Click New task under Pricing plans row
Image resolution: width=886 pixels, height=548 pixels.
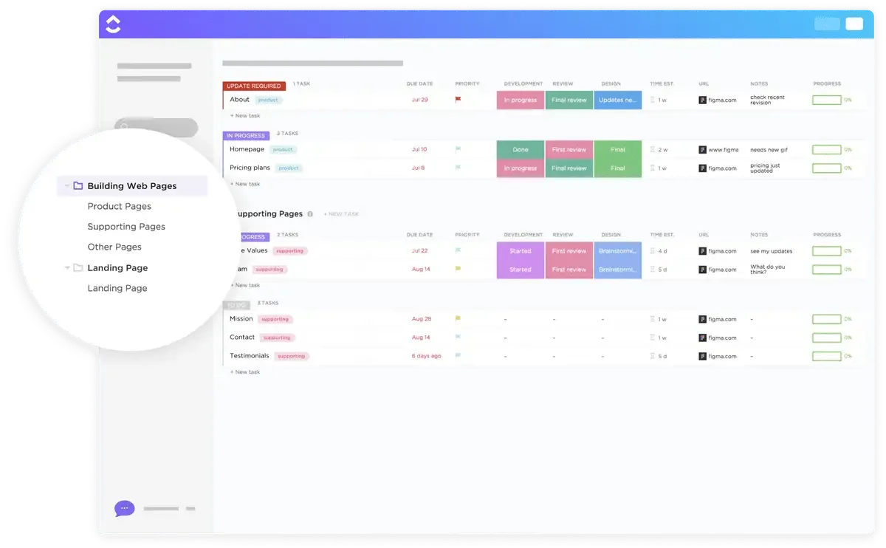pyautogui.click(x=245, y=184)
